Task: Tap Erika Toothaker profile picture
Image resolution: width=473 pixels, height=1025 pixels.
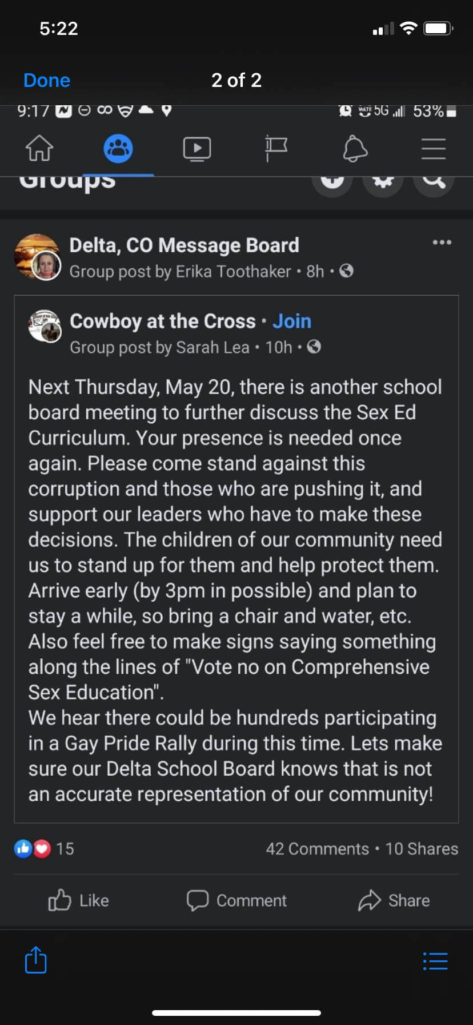Action: tap(46, 266)
